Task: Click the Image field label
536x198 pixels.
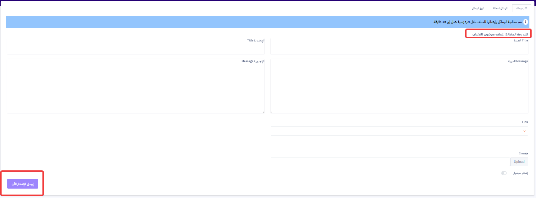Action: tap(523, 153)
